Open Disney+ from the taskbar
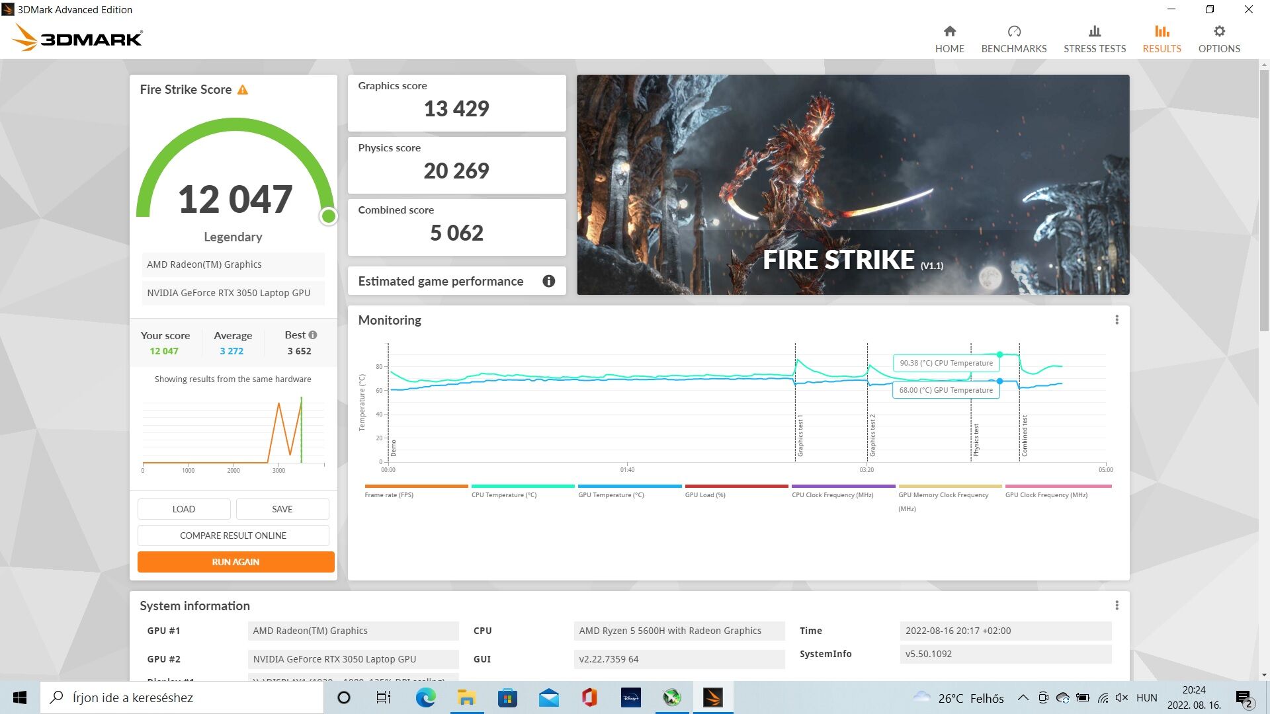The width and height of the screenshot is (1270, 714). (631, 697)
